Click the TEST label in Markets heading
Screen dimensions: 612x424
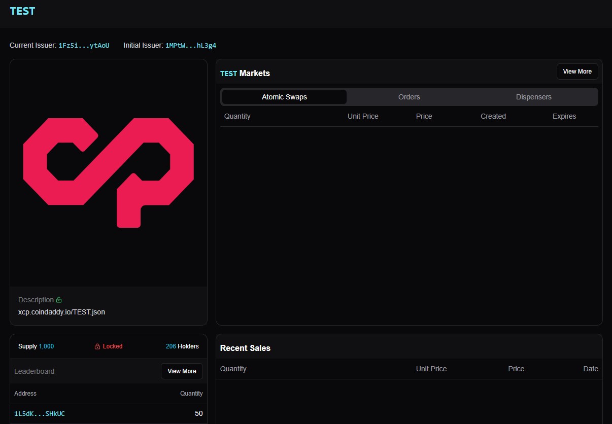pos(228,74)
